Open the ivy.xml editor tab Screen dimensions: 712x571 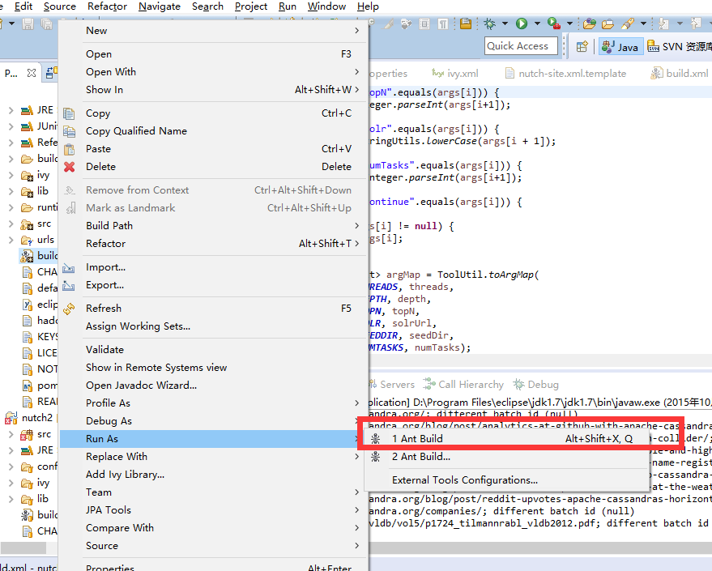tap(454, 74)
